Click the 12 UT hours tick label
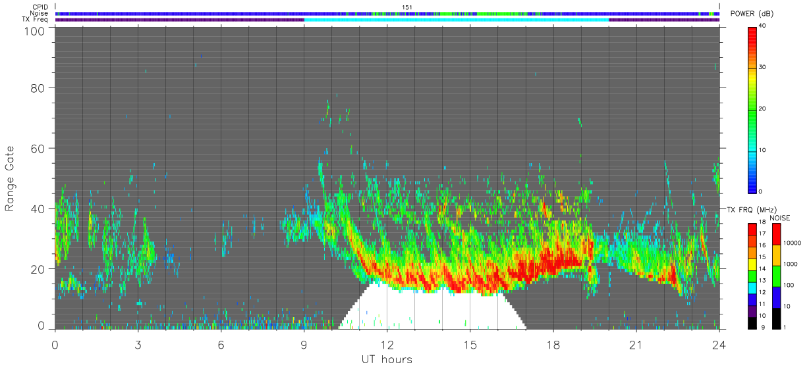This screenshot has width=809, height=373. tap(387, 345)
